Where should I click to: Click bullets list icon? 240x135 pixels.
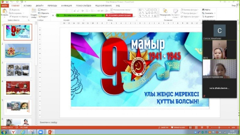click(88, 11)
